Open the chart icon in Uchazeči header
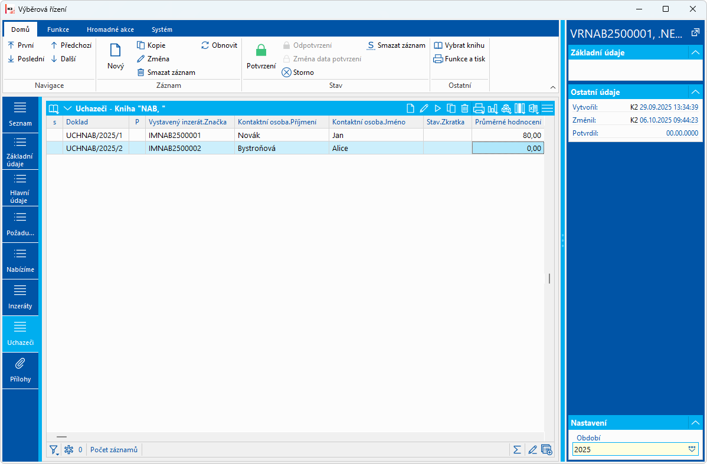The image size is (707, 464). point(492,108)
